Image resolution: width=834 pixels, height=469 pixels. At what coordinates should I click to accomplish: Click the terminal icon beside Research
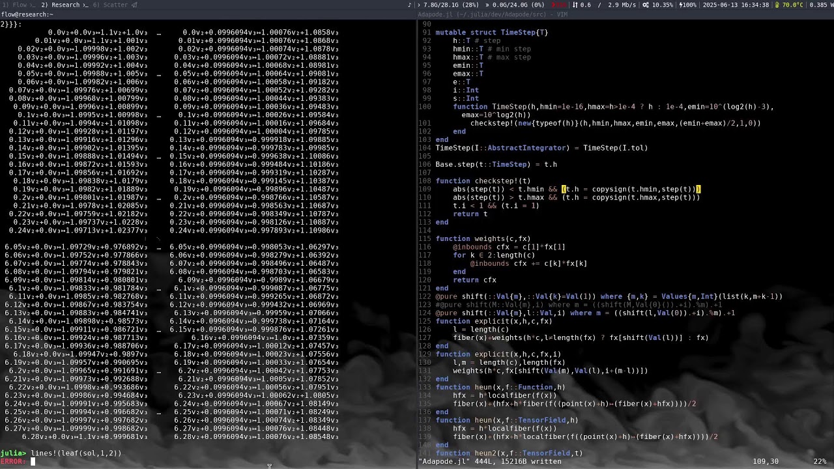pyautogui.click(x=84, y=5)
